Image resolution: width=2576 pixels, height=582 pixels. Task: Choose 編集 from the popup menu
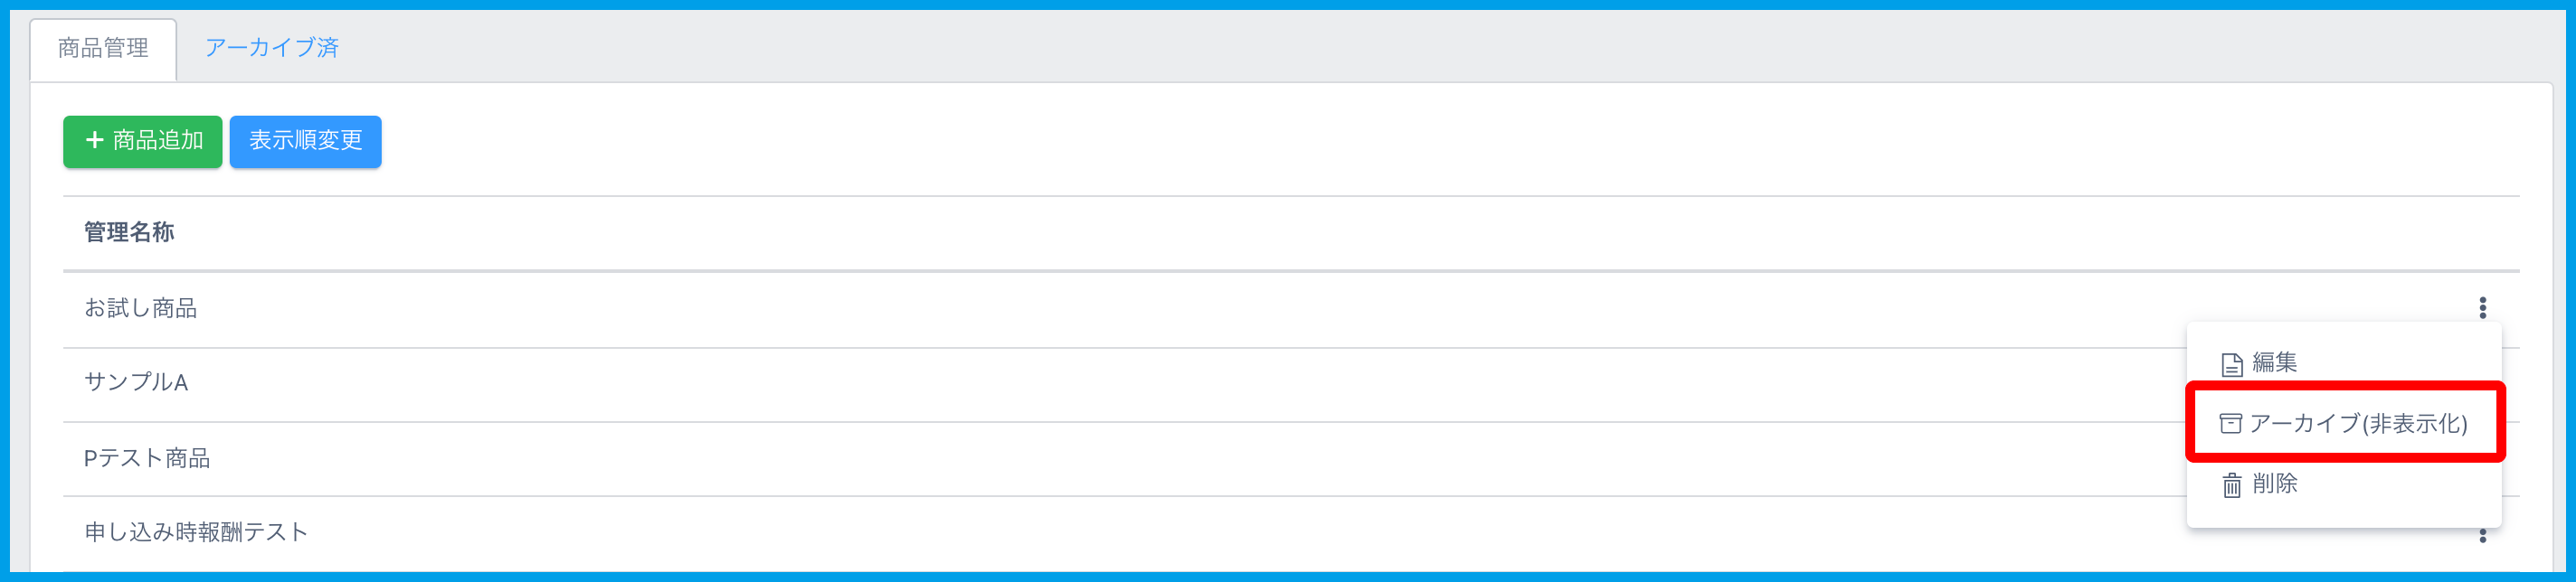click(2274, 363)
